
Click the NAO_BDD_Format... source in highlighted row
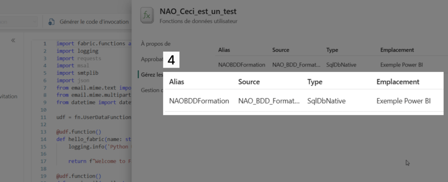(x=269, y=101)
